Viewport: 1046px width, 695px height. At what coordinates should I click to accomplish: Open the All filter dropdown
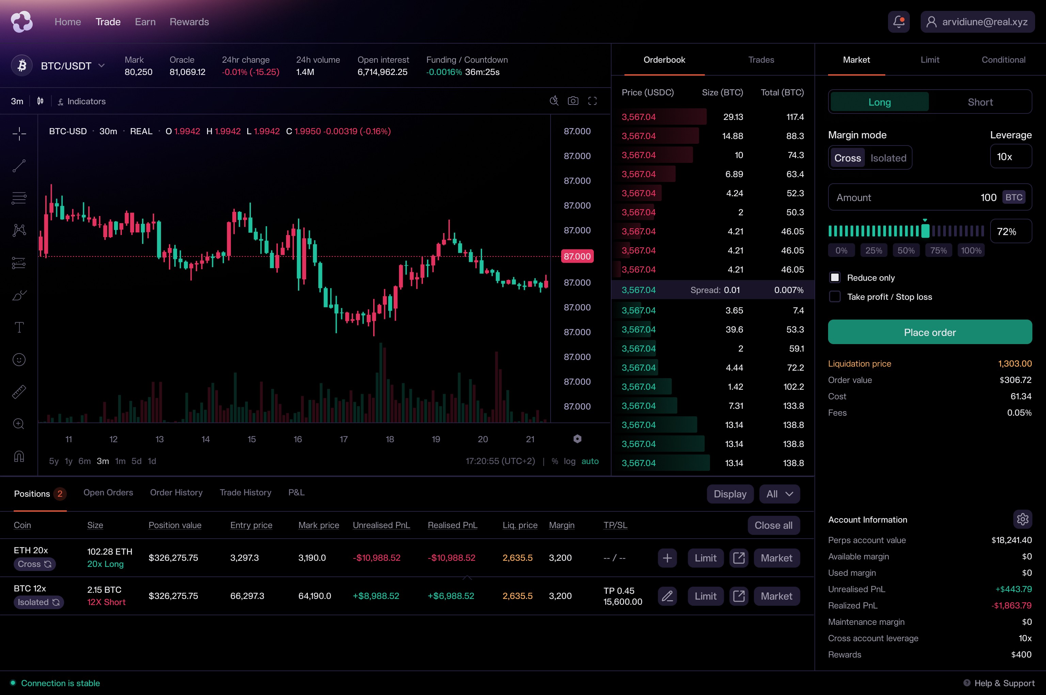[x=779, y=494]
